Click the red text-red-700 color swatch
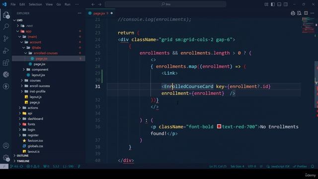 click(219, 126)
